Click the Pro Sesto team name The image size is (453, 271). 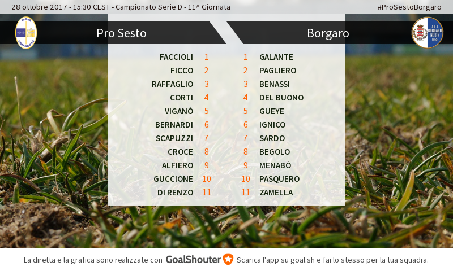click(121, 33)
